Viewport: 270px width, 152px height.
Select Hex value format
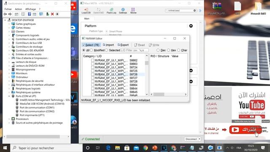(x=168, y=50)
